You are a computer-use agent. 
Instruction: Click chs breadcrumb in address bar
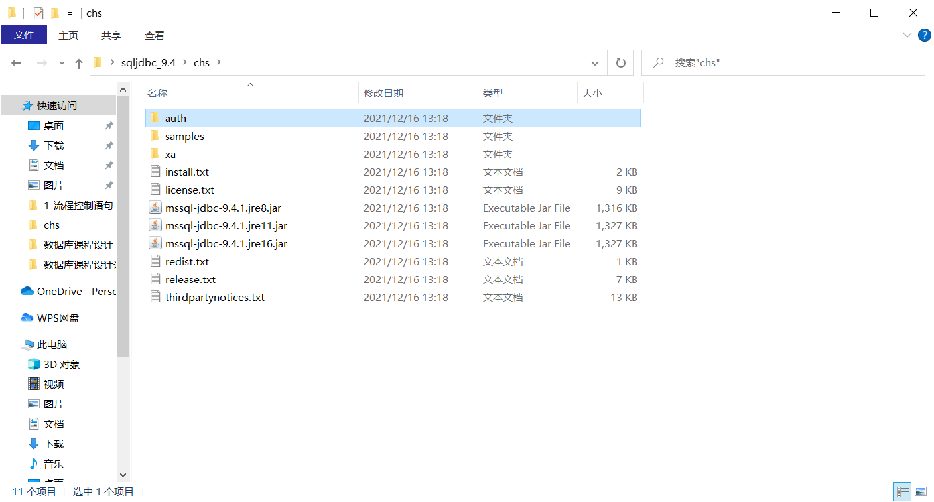(202, 63)
